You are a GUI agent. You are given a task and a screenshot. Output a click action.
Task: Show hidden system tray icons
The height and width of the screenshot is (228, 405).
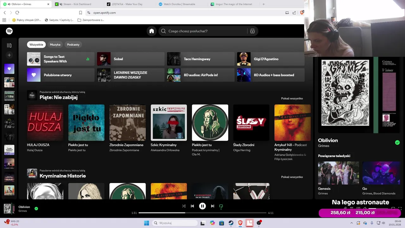click(x=351, y=223)
